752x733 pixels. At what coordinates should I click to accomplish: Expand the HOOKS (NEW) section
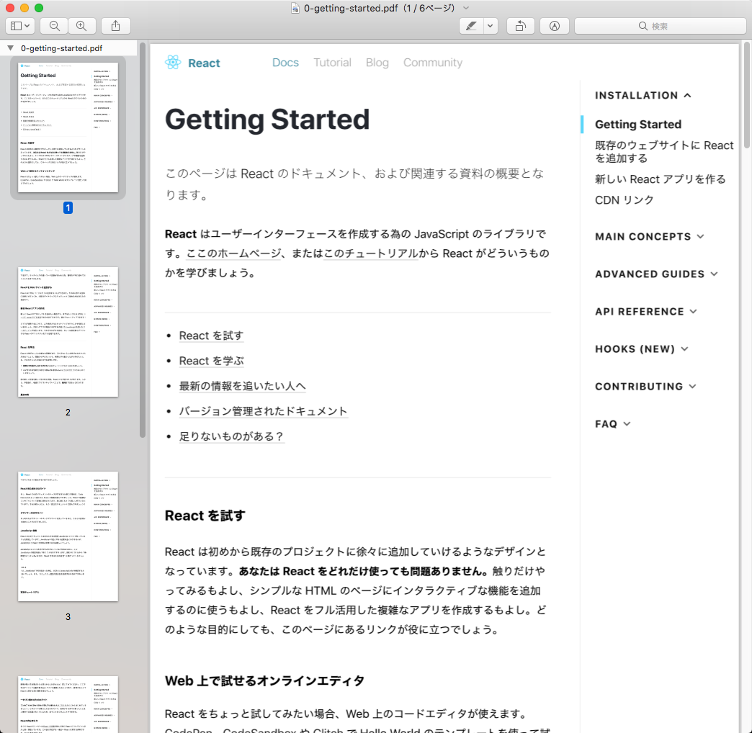click(641, 348)
